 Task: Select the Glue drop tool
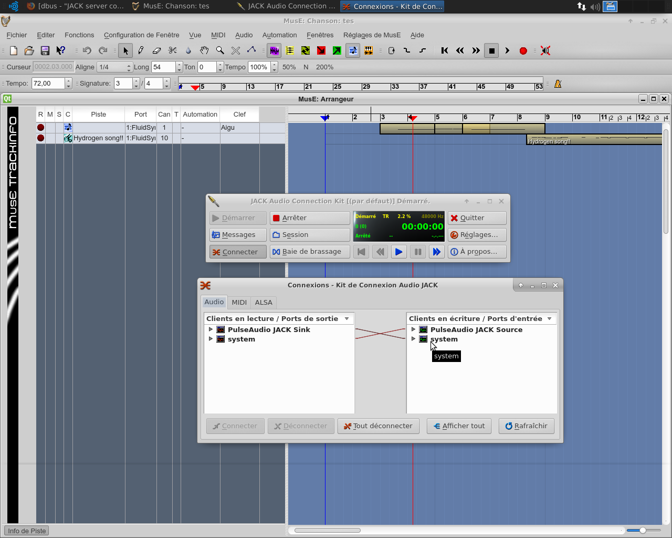tap(188, 50)
